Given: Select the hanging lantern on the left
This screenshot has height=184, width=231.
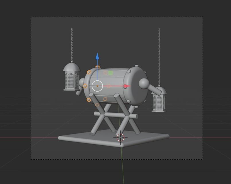Looking at the screenshot, I should pyautogui.click(x=72, y=76).
